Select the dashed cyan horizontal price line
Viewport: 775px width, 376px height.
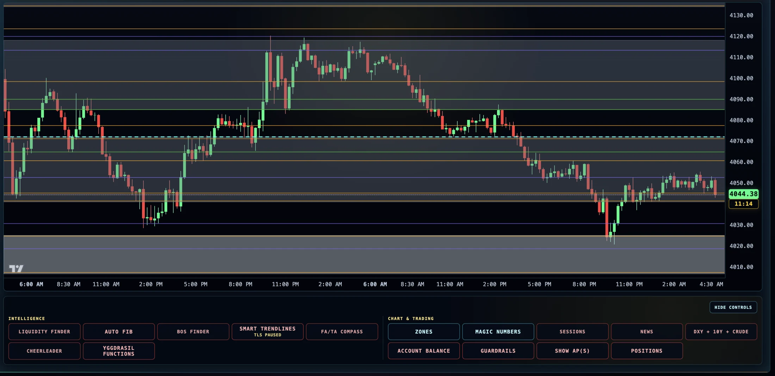pyautogui.click(x=364, y=137)
